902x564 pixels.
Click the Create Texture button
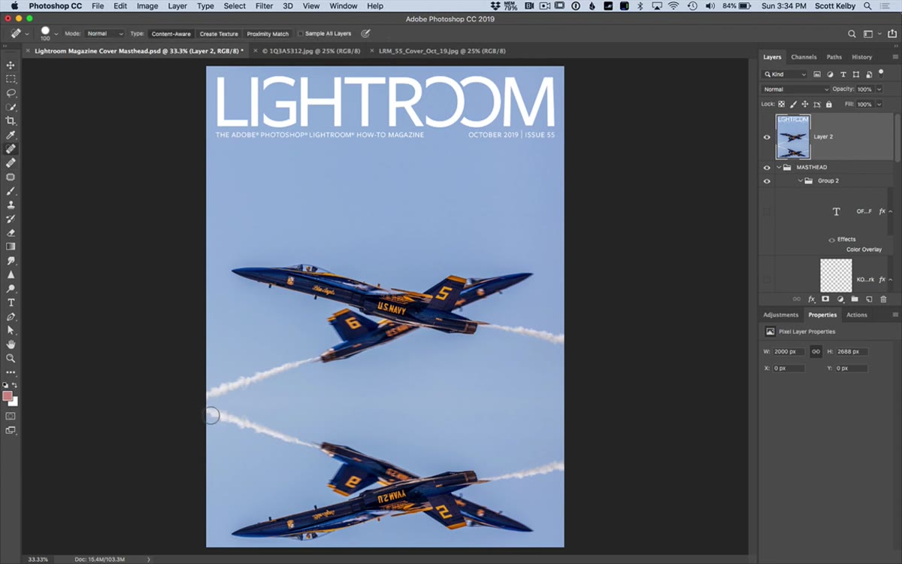pyautogui.click(x=219, y=34)
